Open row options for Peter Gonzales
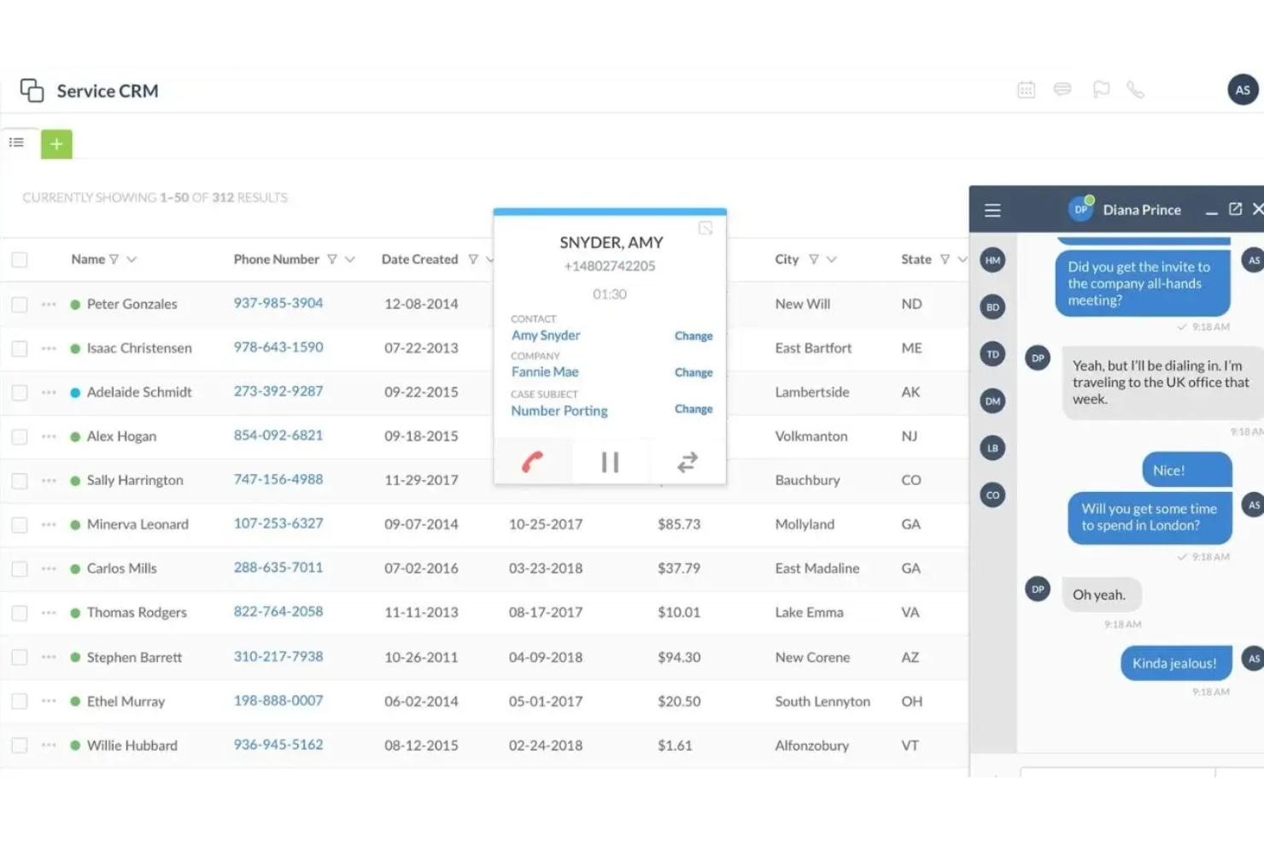 click(x=49, y=304)
